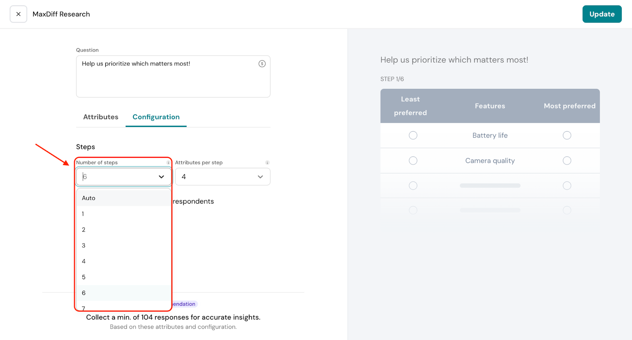Open the Configuration tab

tap(156, 117)
